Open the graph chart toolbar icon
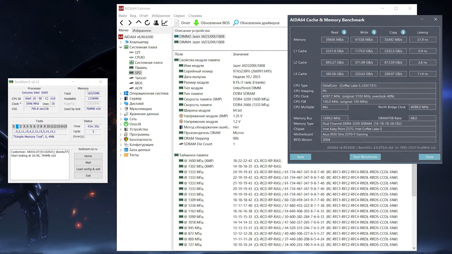The width and height of the screenshot is (452, 254). (x=165, y=23)
